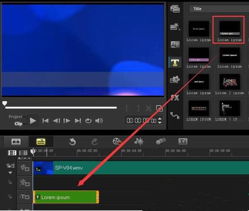Screen dimensions: 249x211
Task: Redo the last undone action
Action: pos(95,142)
